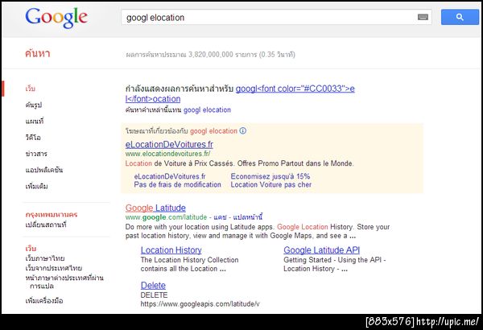The image size is (483, 330).
Task: Click 'แคช' cached link under Google Latitude
Action: click(220, 217)
